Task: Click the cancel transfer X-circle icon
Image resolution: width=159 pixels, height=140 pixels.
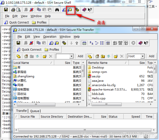Action: click(133, 43)
